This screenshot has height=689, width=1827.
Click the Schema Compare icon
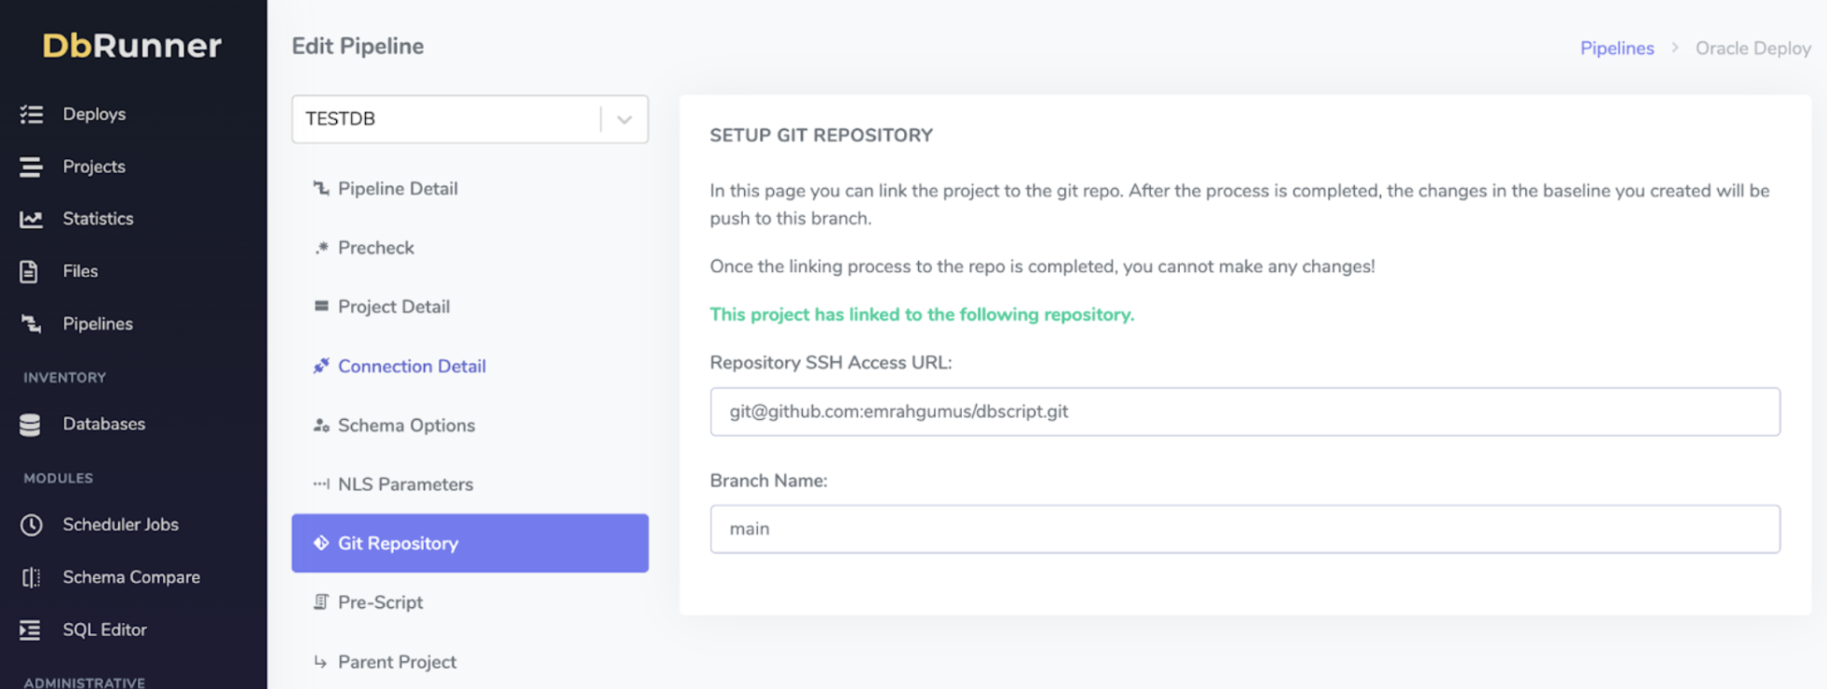point(32,577)
